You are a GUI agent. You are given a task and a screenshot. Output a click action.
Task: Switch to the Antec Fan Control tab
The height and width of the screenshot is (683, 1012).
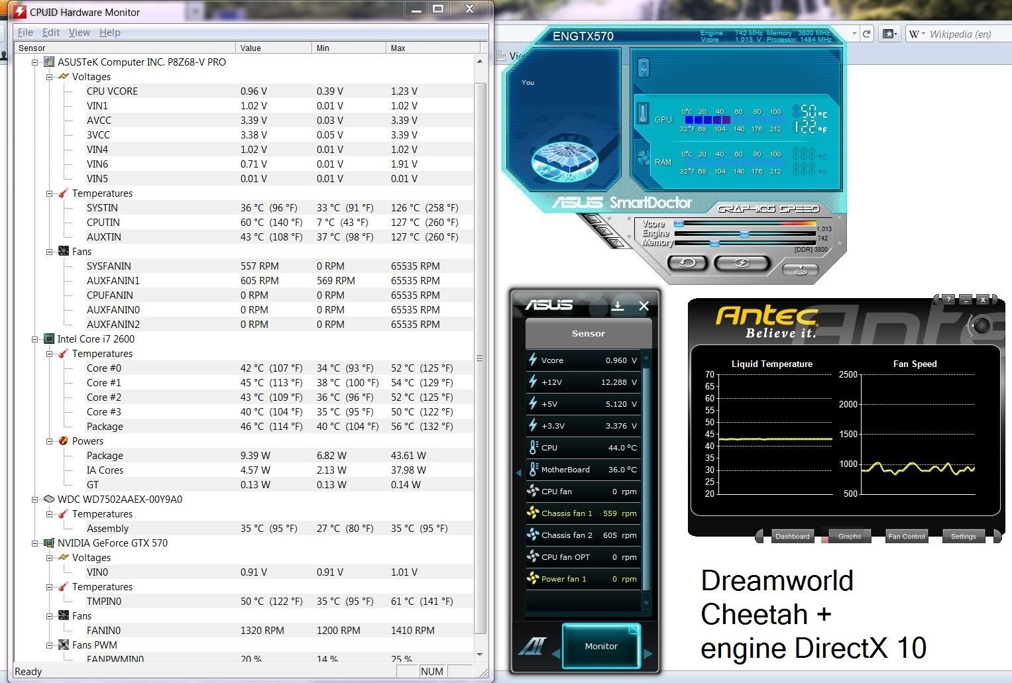tap(906, 536)
